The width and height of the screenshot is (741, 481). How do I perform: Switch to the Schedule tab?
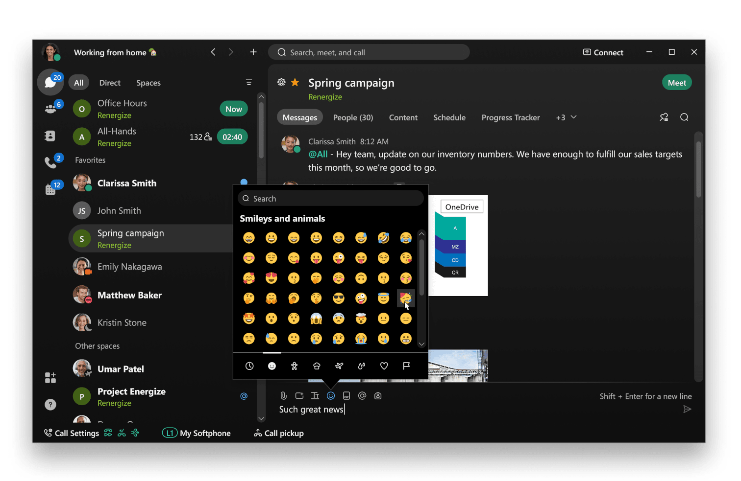coord(449,117)
